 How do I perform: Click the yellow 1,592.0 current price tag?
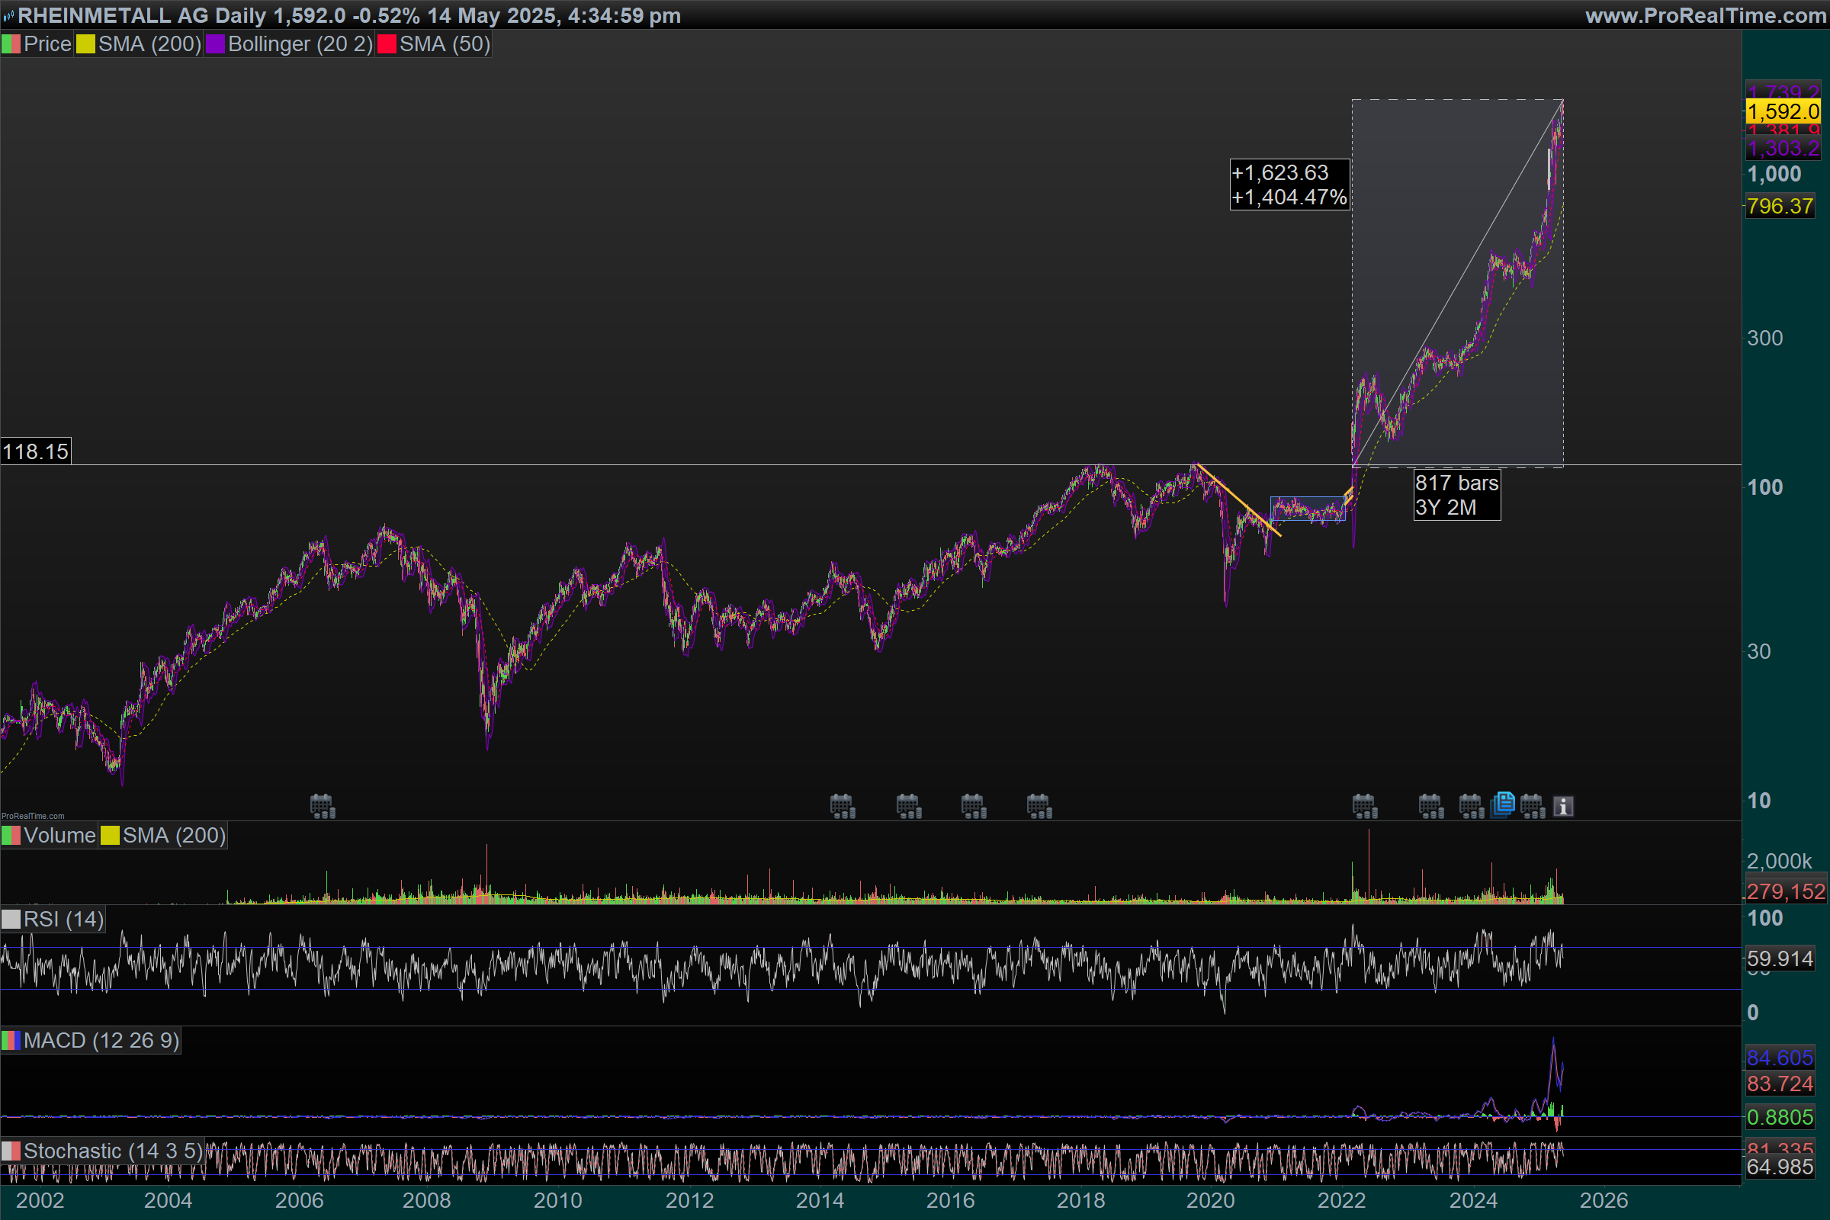pos(1783,111)
